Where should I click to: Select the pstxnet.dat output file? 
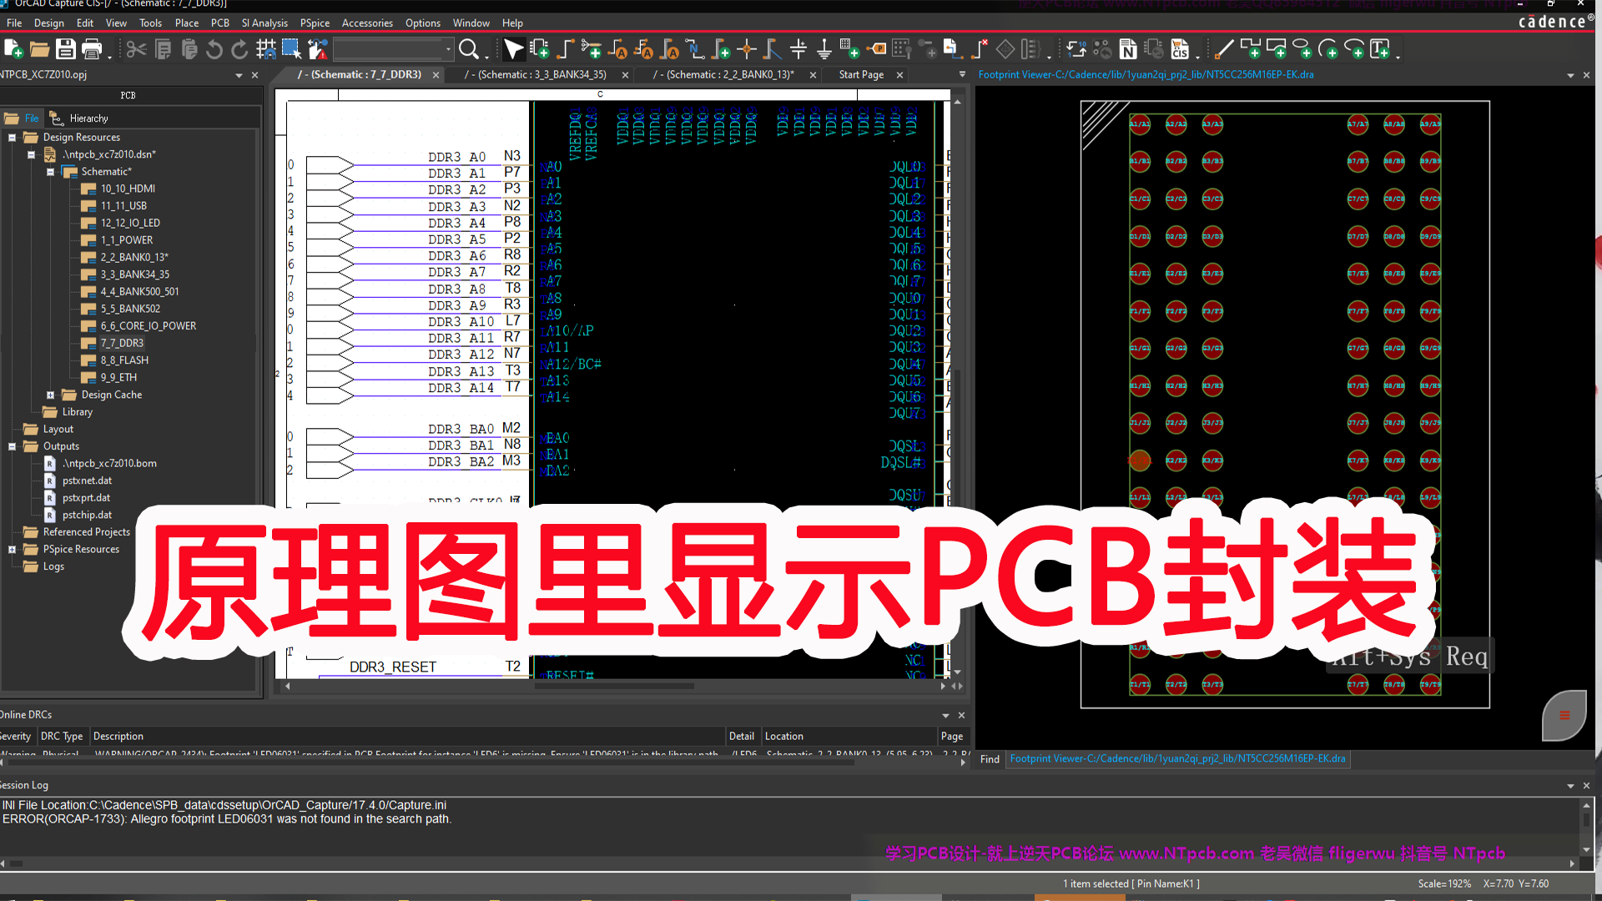point(87,481)
